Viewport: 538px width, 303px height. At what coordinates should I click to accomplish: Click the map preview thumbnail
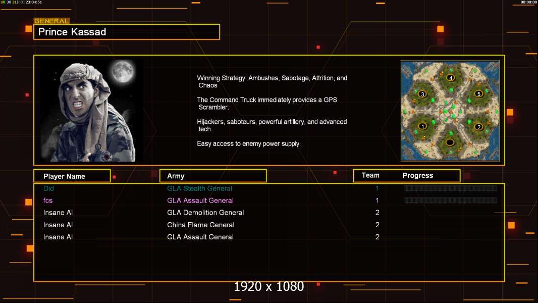tap(450, 111)
